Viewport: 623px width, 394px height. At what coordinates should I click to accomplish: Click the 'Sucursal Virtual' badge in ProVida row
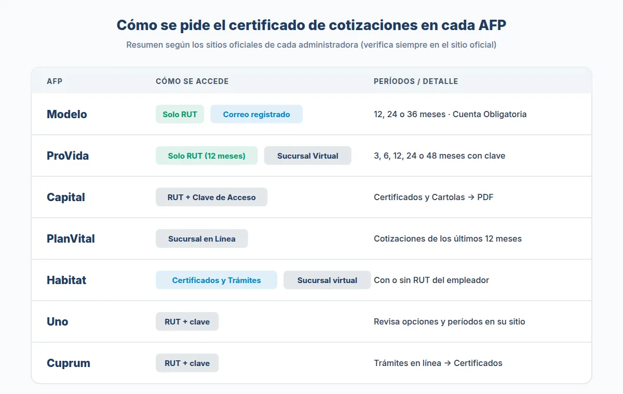[x=308, y=156]
